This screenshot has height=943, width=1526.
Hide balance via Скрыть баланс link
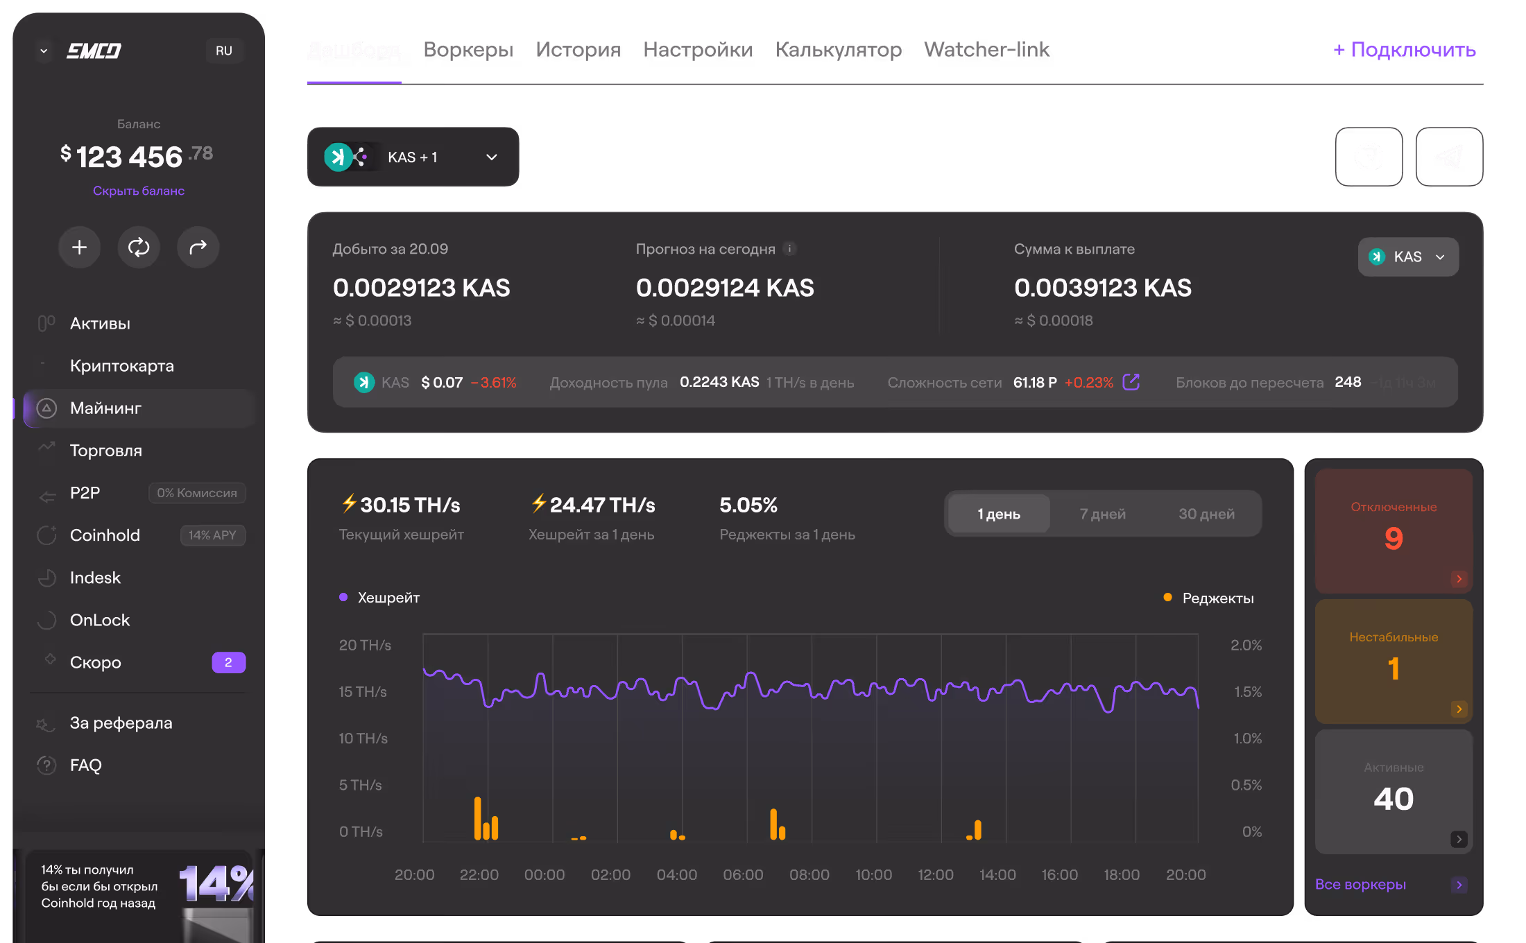pos(139,191)
